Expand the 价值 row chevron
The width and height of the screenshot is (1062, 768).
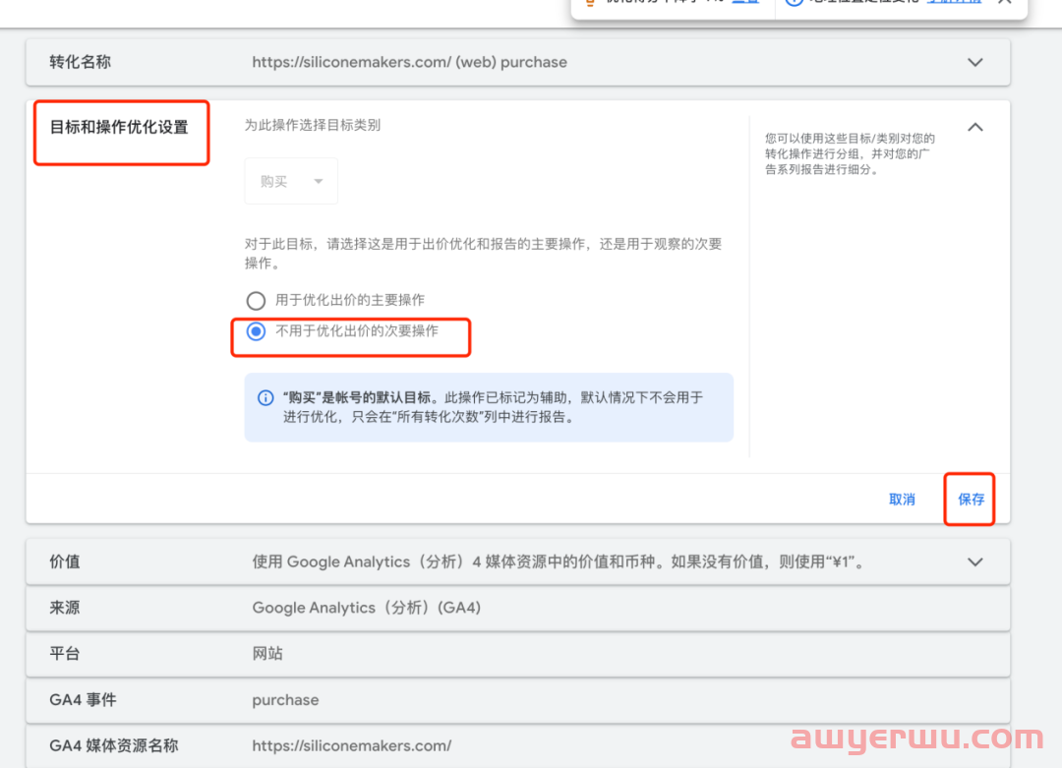click(974, 562)
